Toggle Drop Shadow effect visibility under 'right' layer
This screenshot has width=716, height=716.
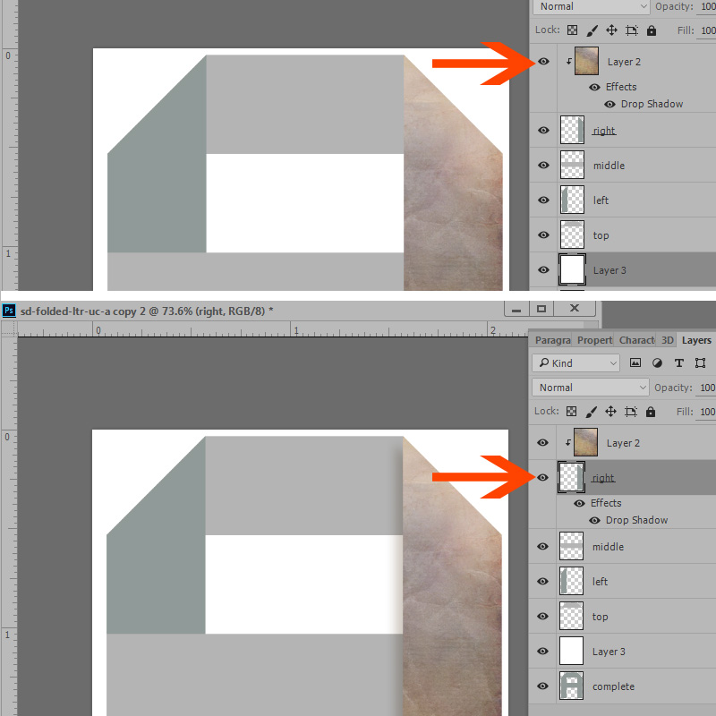[x=594, y=520]
